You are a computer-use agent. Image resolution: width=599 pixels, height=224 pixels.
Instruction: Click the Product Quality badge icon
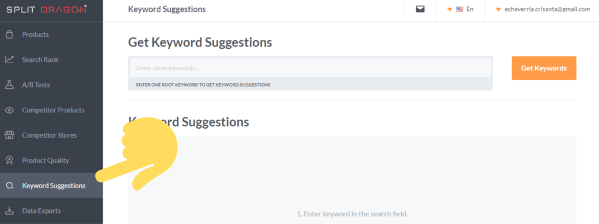click(9, 161)
